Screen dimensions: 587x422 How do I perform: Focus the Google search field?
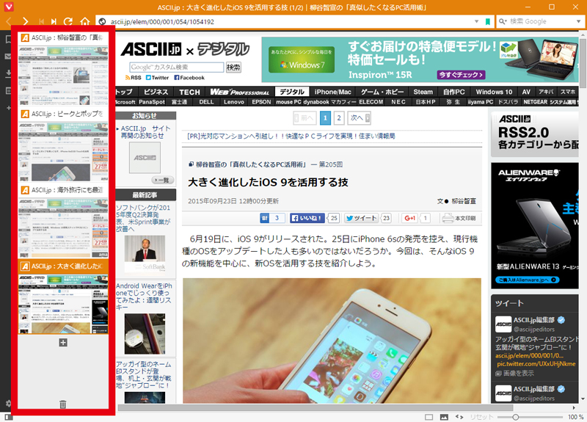click(x=541, y=22)
